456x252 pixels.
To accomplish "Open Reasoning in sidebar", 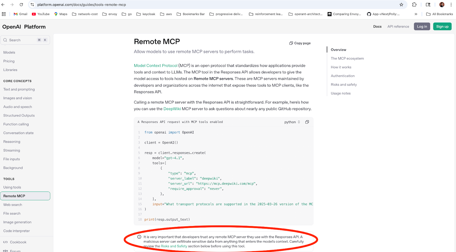I will click(x=12, y=142).
